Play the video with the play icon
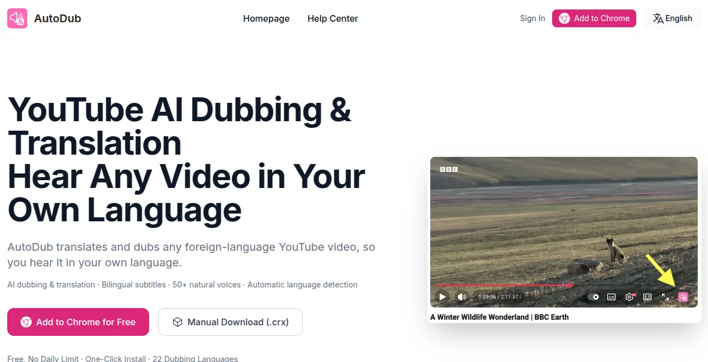 pos(442,297)
